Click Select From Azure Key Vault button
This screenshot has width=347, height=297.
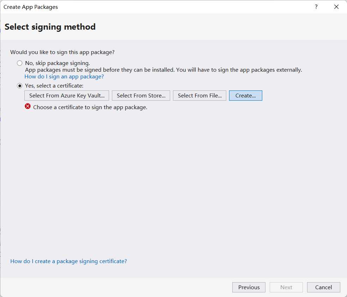(67, 95)
